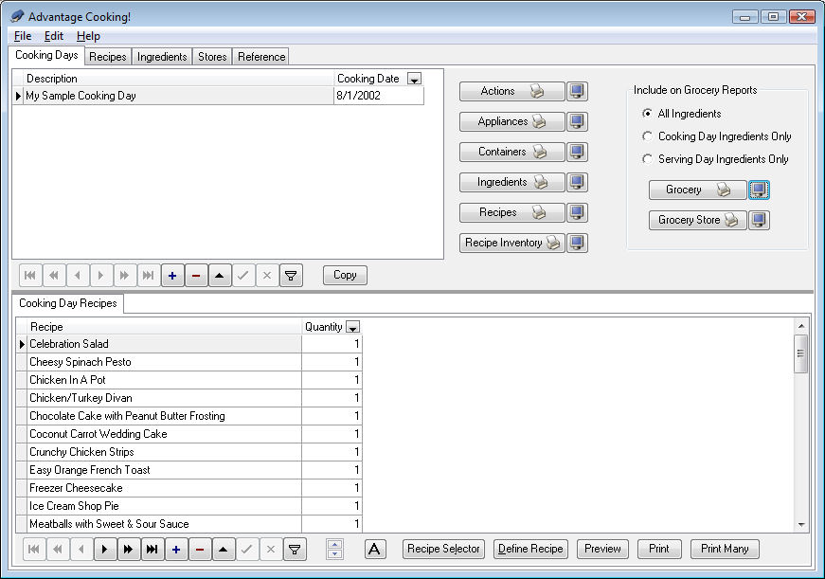Open the Edit menu

pos(54,36)
